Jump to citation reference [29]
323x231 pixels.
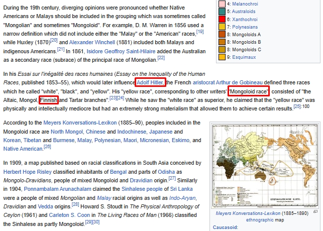tap(89, 222)
